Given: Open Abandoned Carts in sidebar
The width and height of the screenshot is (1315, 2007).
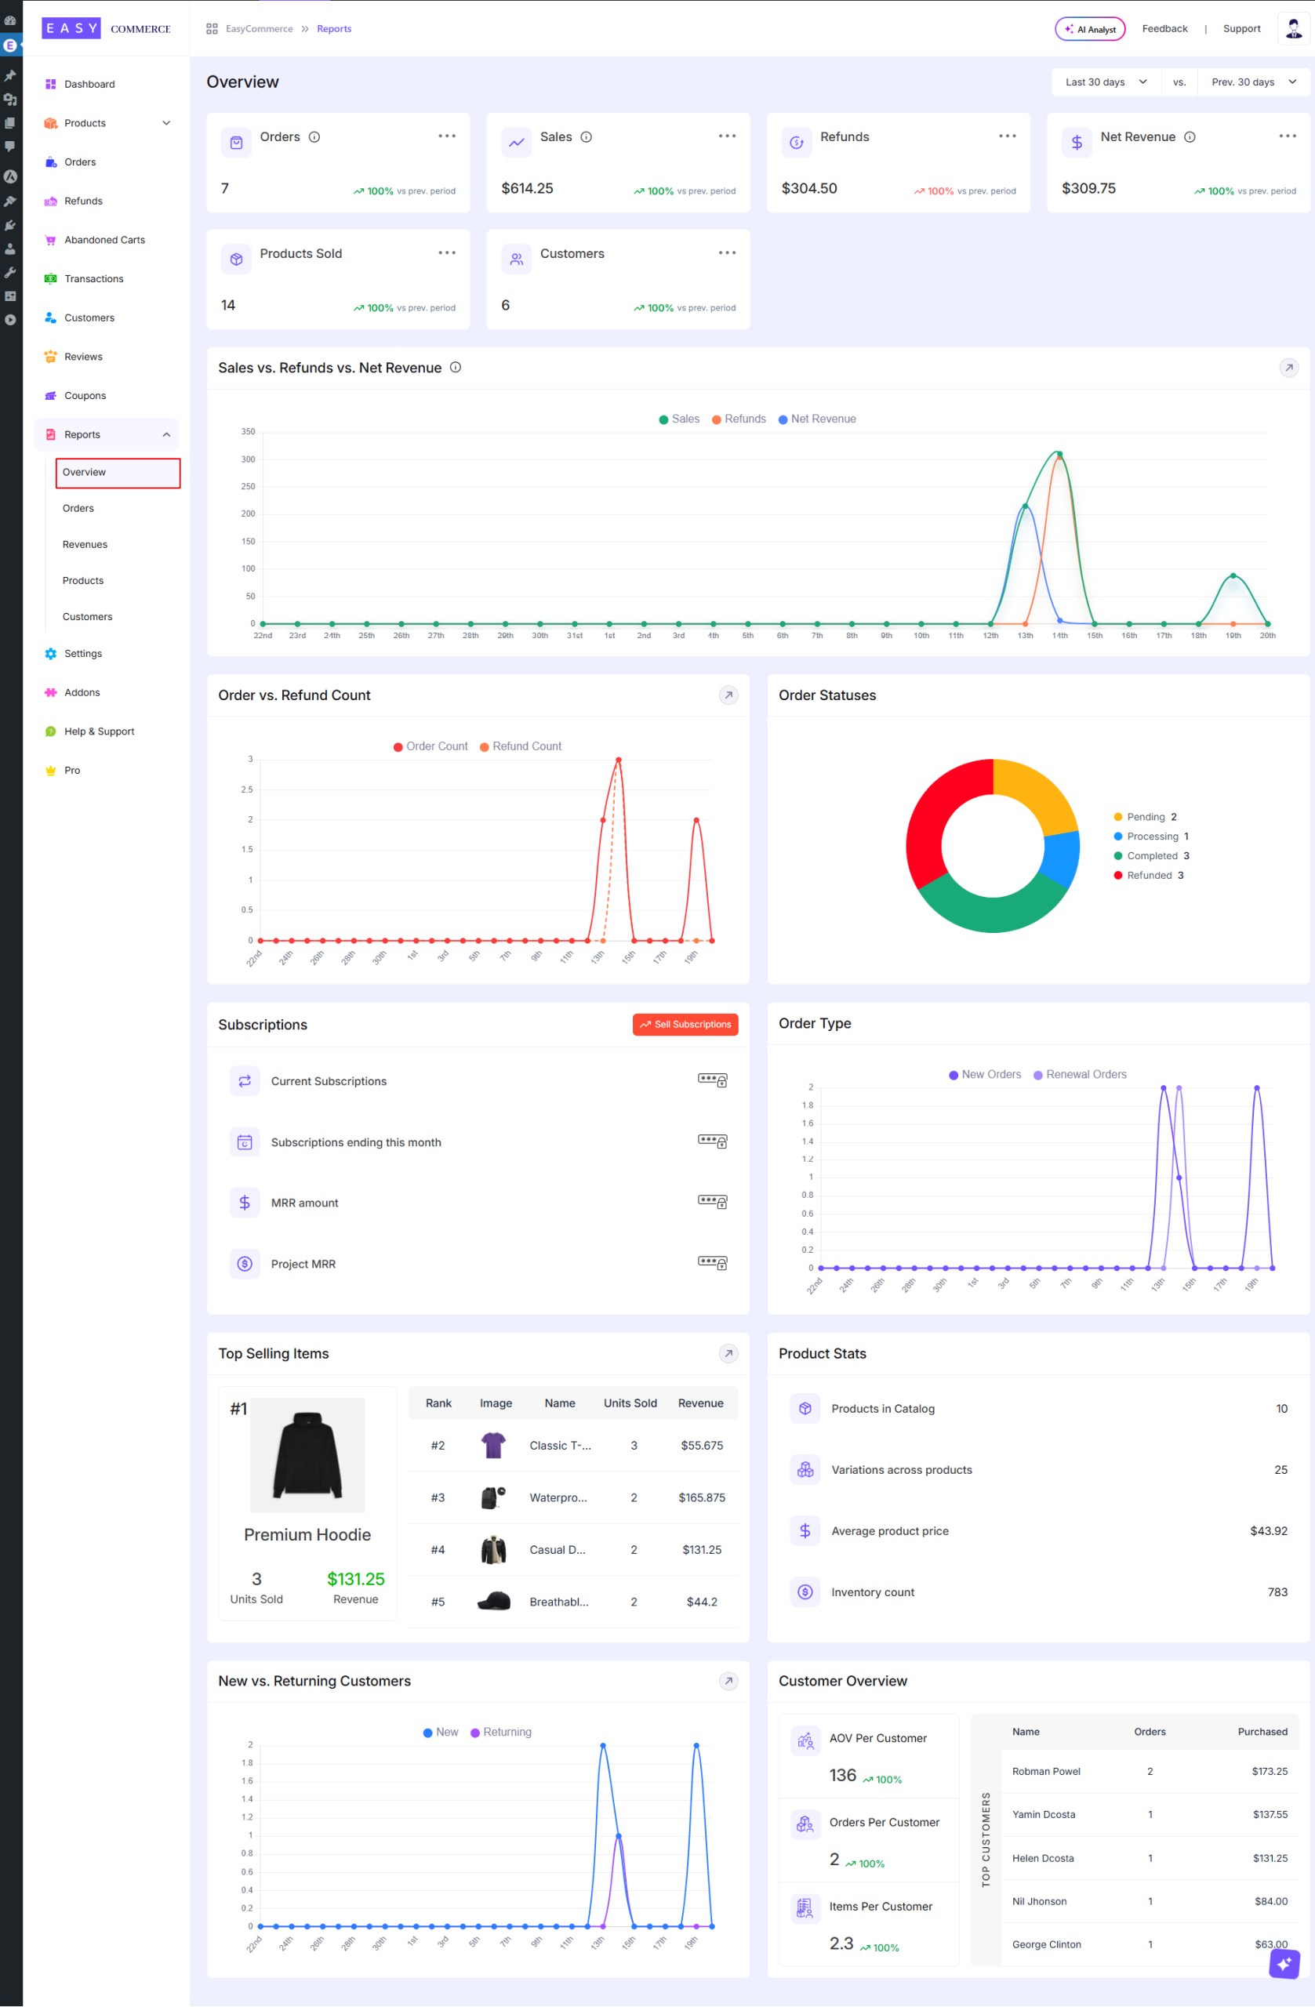Looking at the screenshot, I should point(104,239).
